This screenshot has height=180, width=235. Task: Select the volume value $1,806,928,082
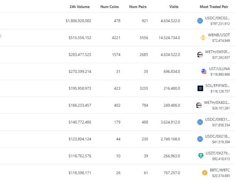(78, 21)
